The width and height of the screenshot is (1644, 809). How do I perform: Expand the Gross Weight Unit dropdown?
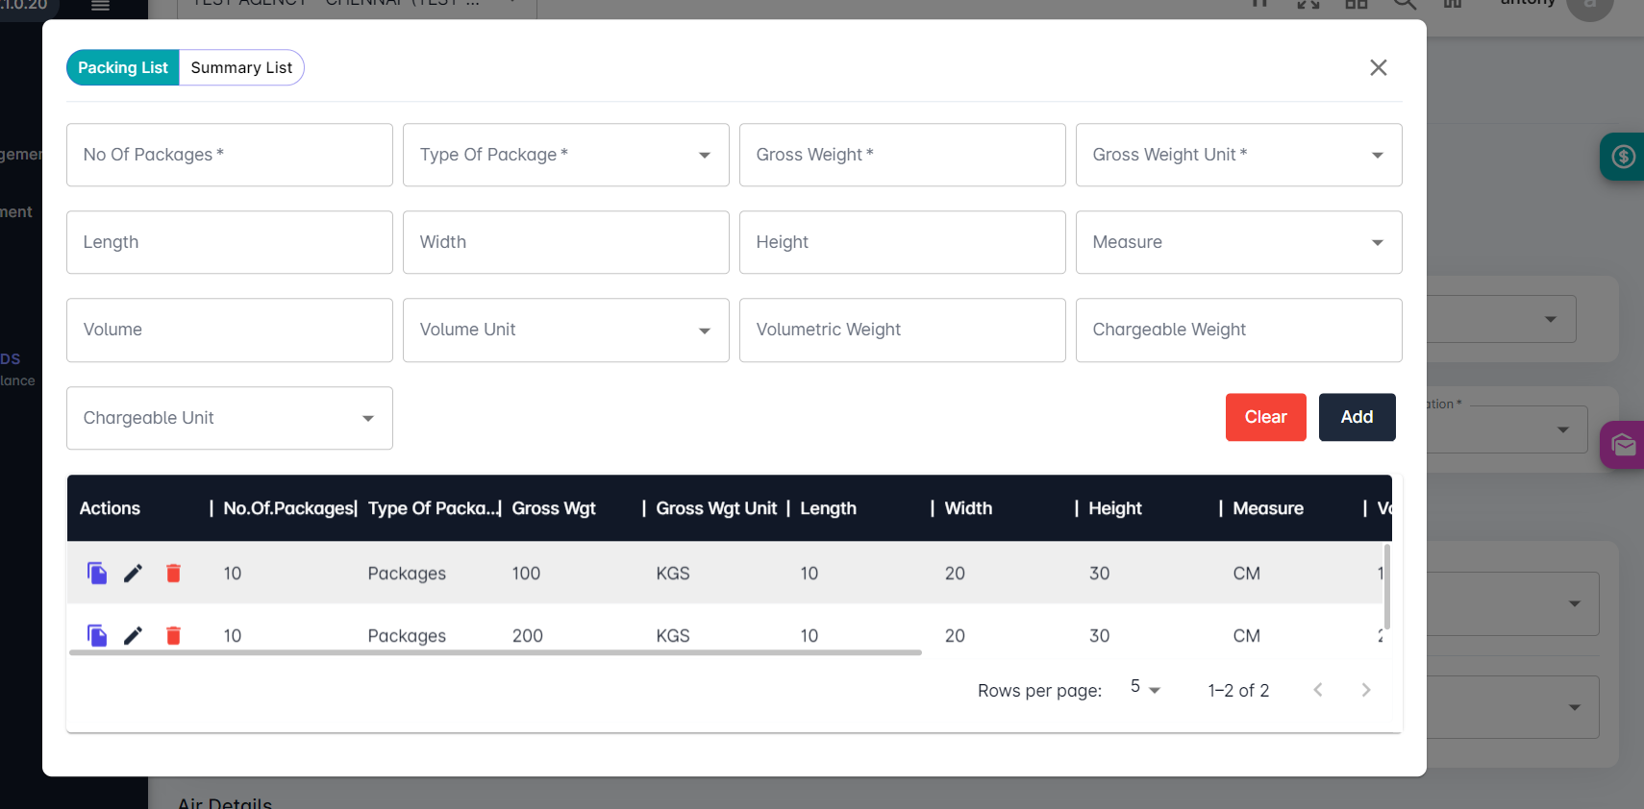pyautogui.click(x=1238, y=155)
